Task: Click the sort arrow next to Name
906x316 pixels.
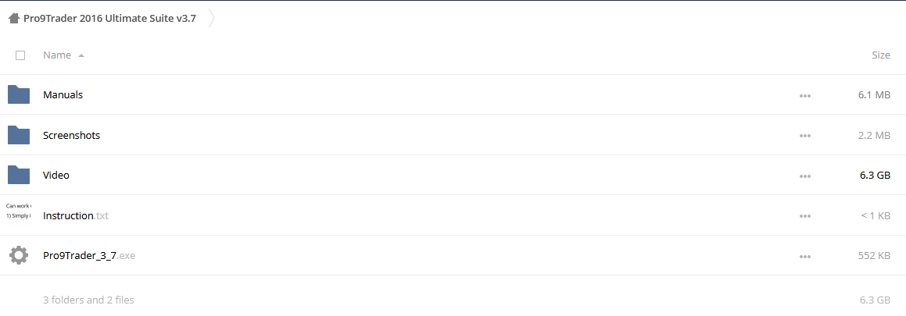Action: click(x=81, y=56)
